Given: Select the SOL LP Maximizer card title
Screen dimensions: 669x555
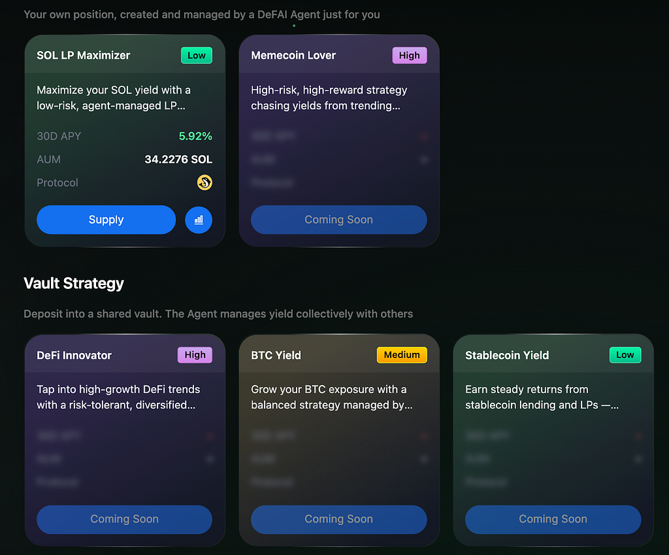Looking at the screenshot, I should point(84,56).
